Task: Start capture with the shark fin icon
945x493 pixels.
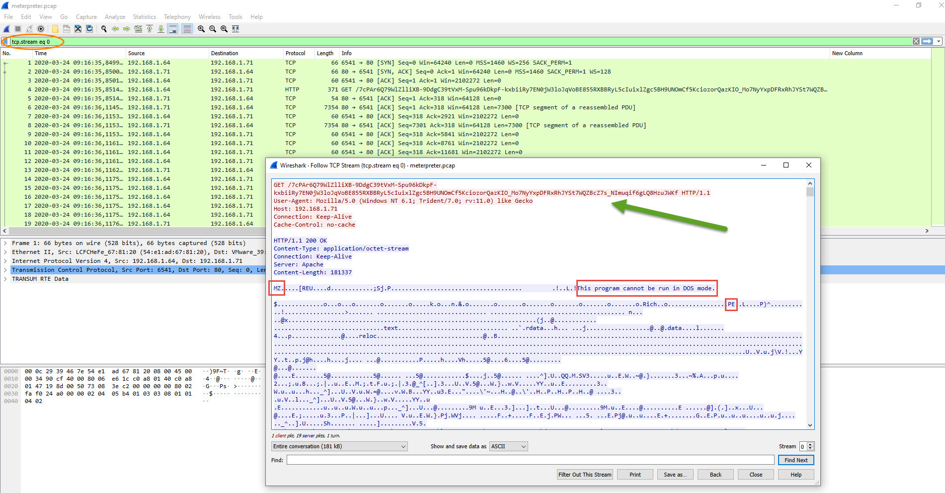Action: (x=6, y=29)
